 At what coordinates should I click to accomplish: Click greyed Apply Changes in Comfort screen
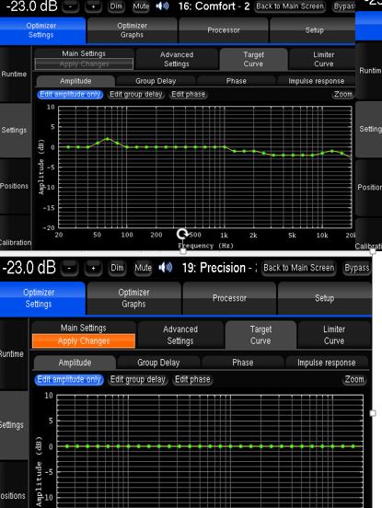[x=84, y=63]
